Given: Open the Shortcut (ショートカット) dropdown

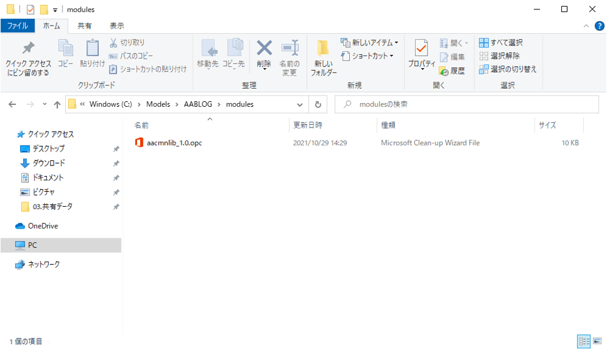Looking at the screenshot, I should [367, 56].
